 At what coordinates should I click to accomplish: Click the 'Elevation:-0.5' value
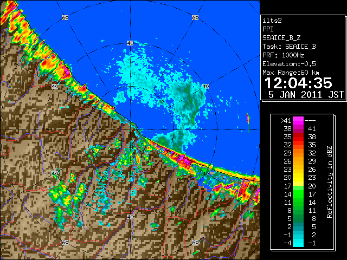[289, 64]
